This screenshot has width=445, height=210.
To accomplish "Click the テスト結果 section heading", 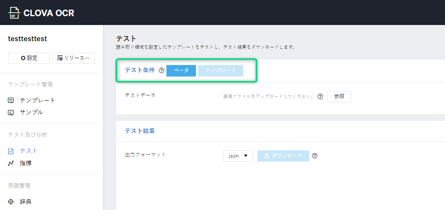I will point(140,131).
